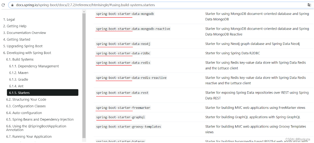Click the Spring Data MongoDB Reactive description
The image size is (314, 143).
(x=257, y=32)
